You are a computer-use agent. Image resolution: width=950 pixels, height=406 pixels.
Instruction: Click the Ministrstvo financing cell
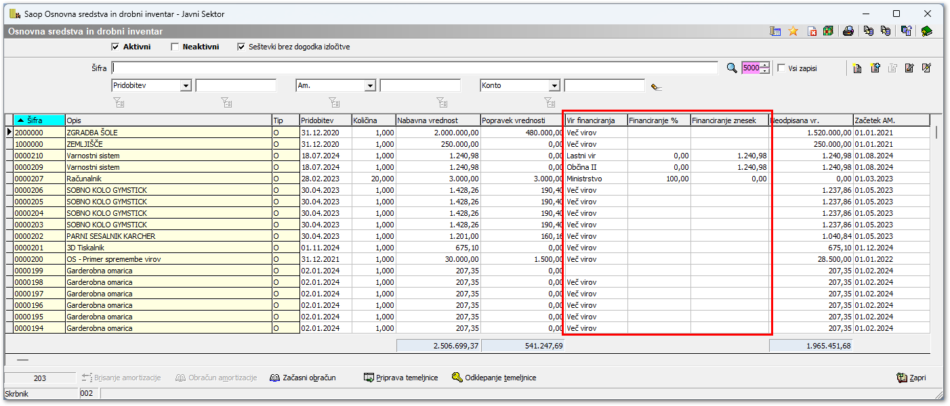coord(596,179)
